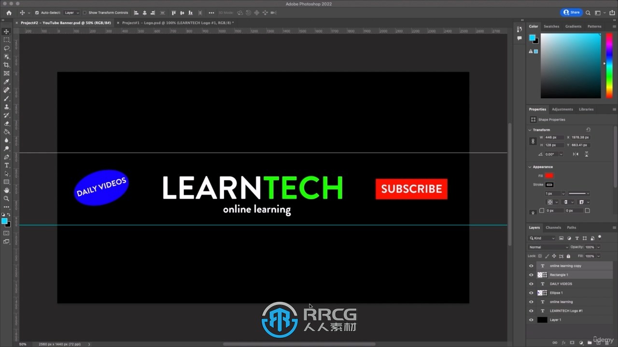Click the Share button
The height and width of the screenshot is (347, 618).
click(x=572, y=13)
